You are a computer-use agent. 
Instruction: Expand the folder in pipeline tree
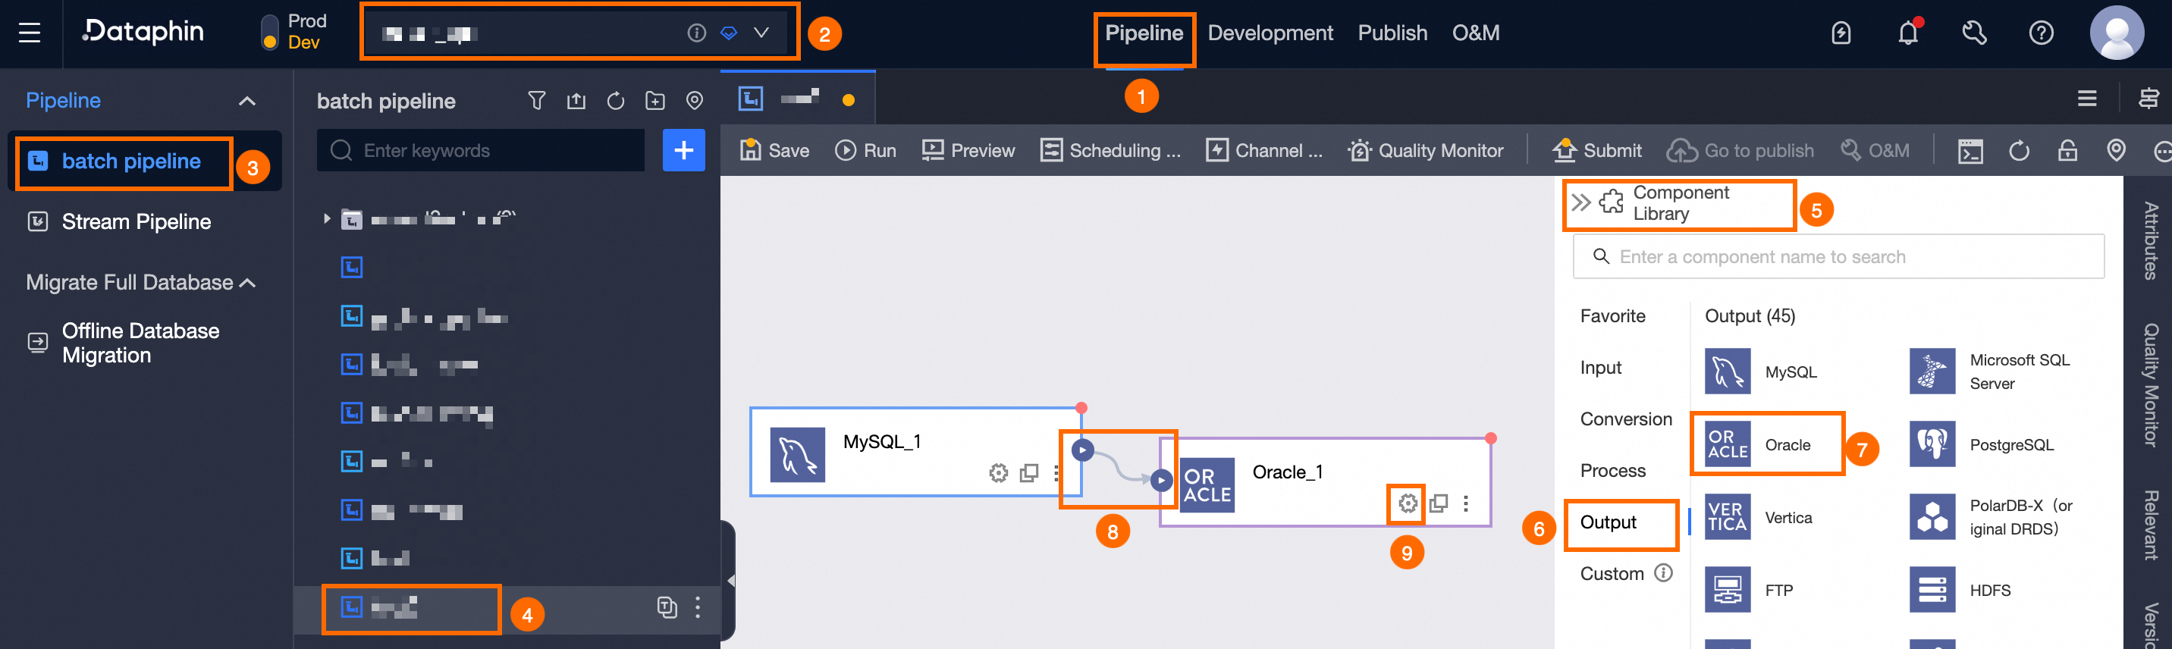tap(326, 219)
